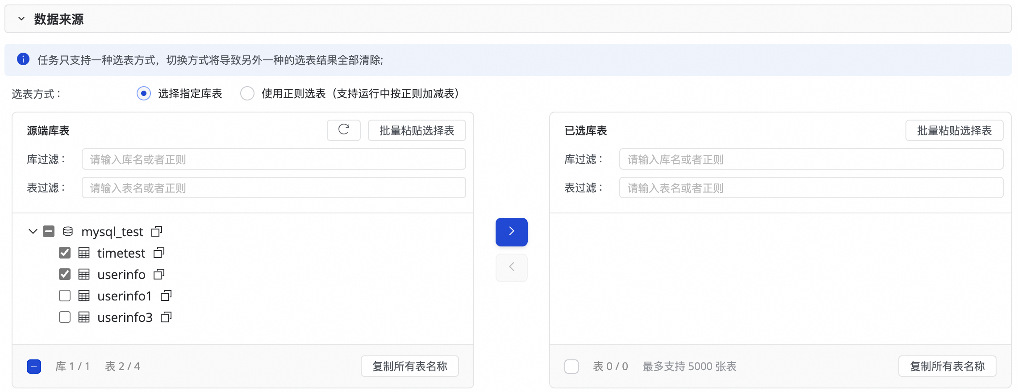1018x392 pixels.
Task: Focus the source 库过滤 input field
Action: [273, 159]
